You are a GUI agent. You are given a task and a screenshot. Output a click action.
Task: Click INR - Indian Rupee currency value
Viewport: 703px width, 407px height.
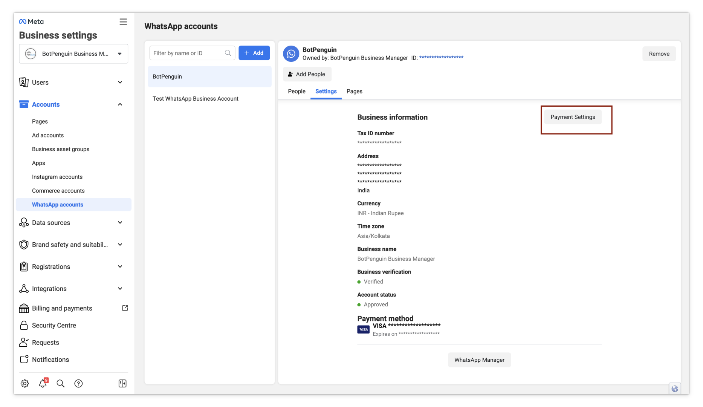(x=381, y=213)
